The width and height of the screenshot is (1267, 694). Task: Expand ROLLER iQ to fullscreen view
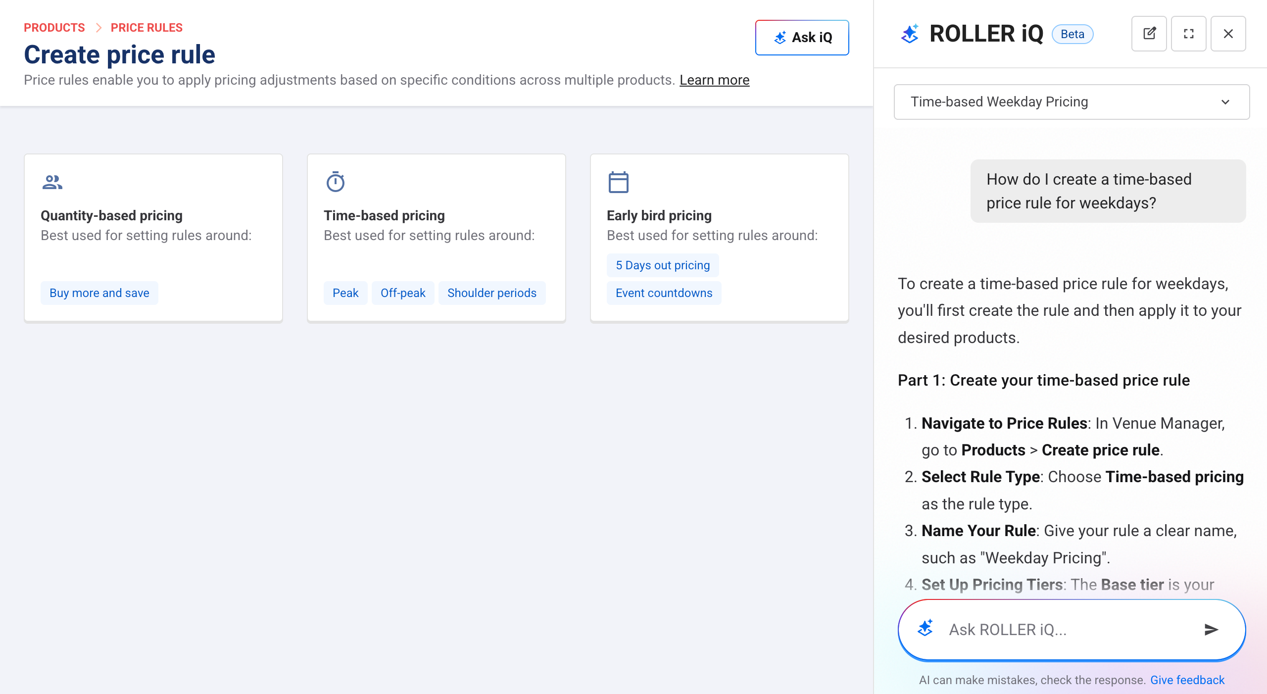[x=1189, y=34]
